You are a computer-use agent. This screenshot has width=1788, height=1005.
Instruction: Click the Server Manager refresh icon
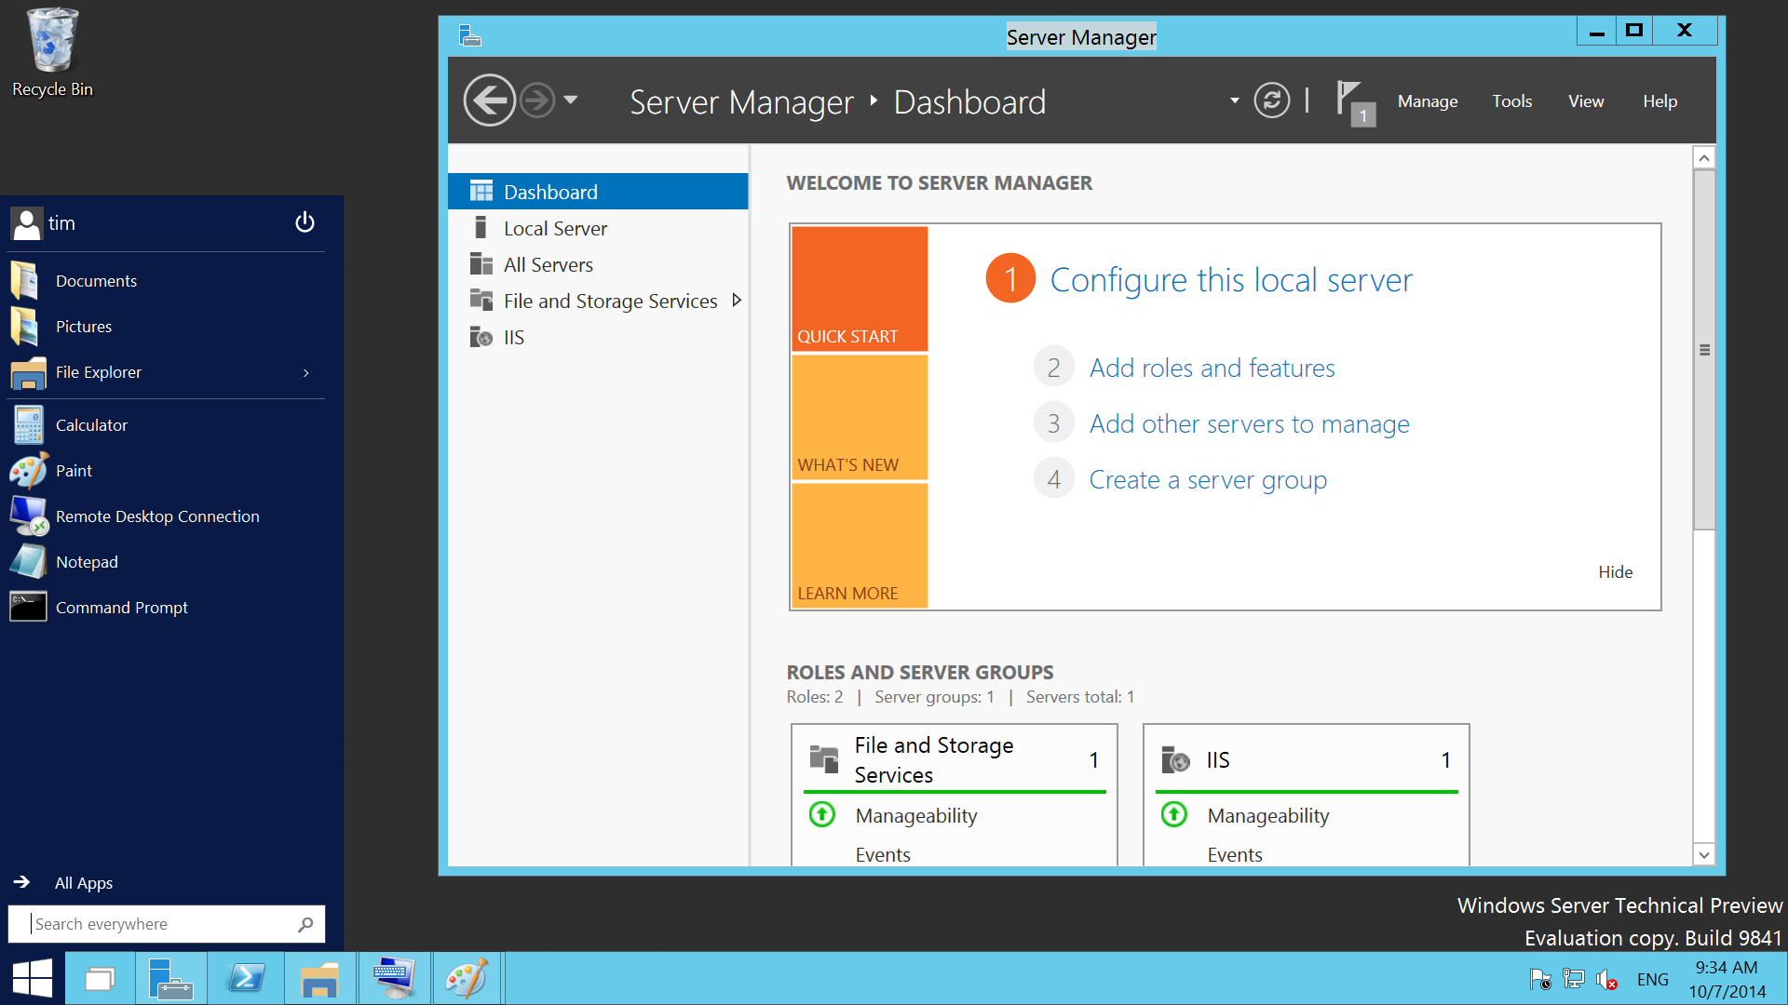tap(1272, 100)
